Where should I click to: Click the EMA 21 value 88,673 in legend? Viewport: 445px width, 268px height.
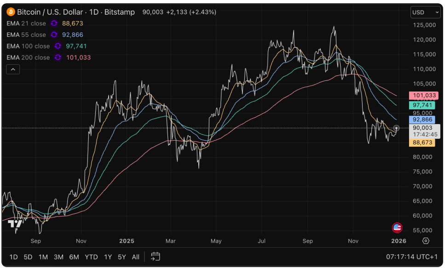click(73, 23)
